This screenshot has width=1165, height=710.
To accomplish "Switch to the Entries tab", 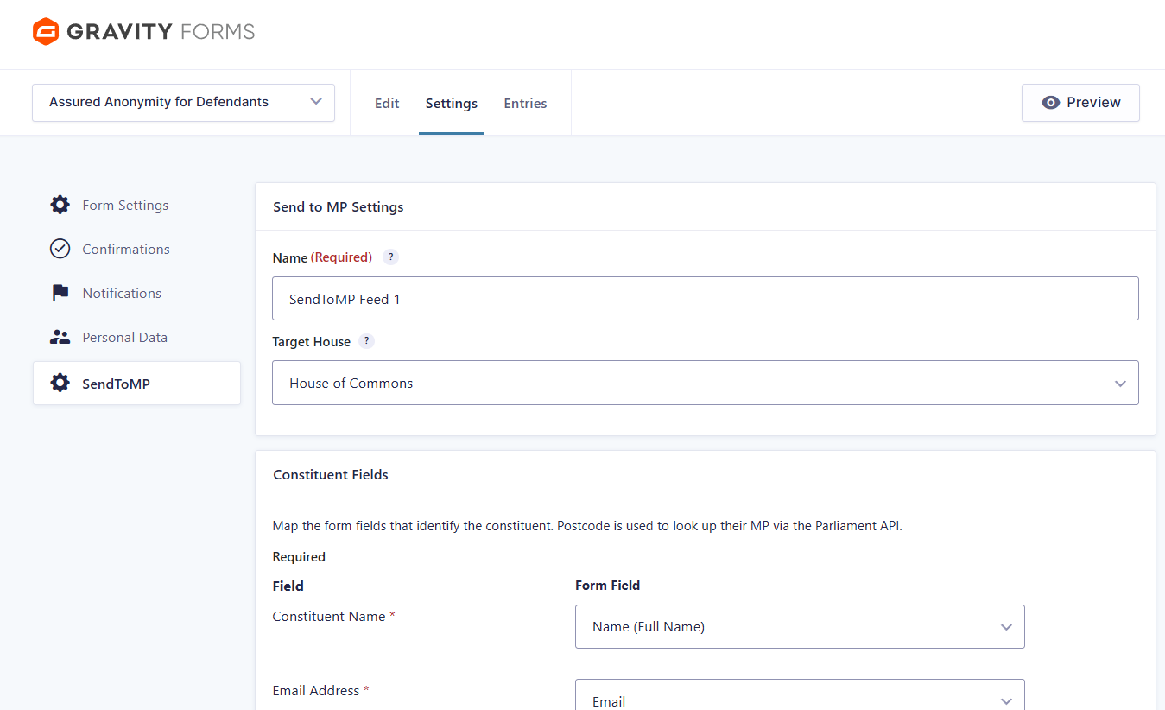I will 525,103.
